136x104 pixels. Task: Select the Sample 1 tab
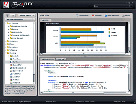[x=46, y=20]
